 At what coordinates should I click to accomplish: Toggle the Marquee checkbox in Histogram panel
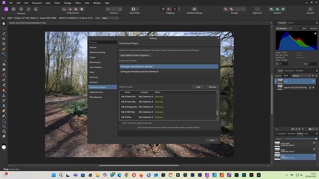point(308,29)
